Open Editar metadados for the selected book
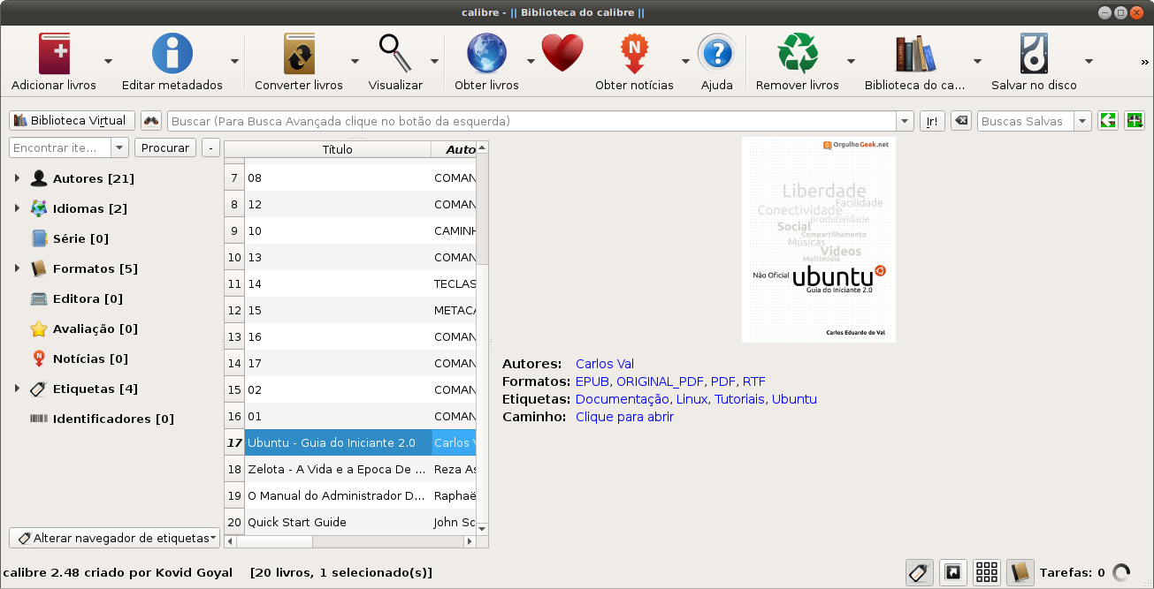This screenshot has width=1154, height=589. (172, 53)
